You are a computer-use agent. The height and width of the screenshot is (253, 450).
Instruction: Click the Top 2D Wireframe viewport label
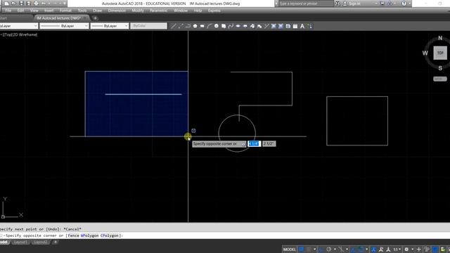click(19, 34)
